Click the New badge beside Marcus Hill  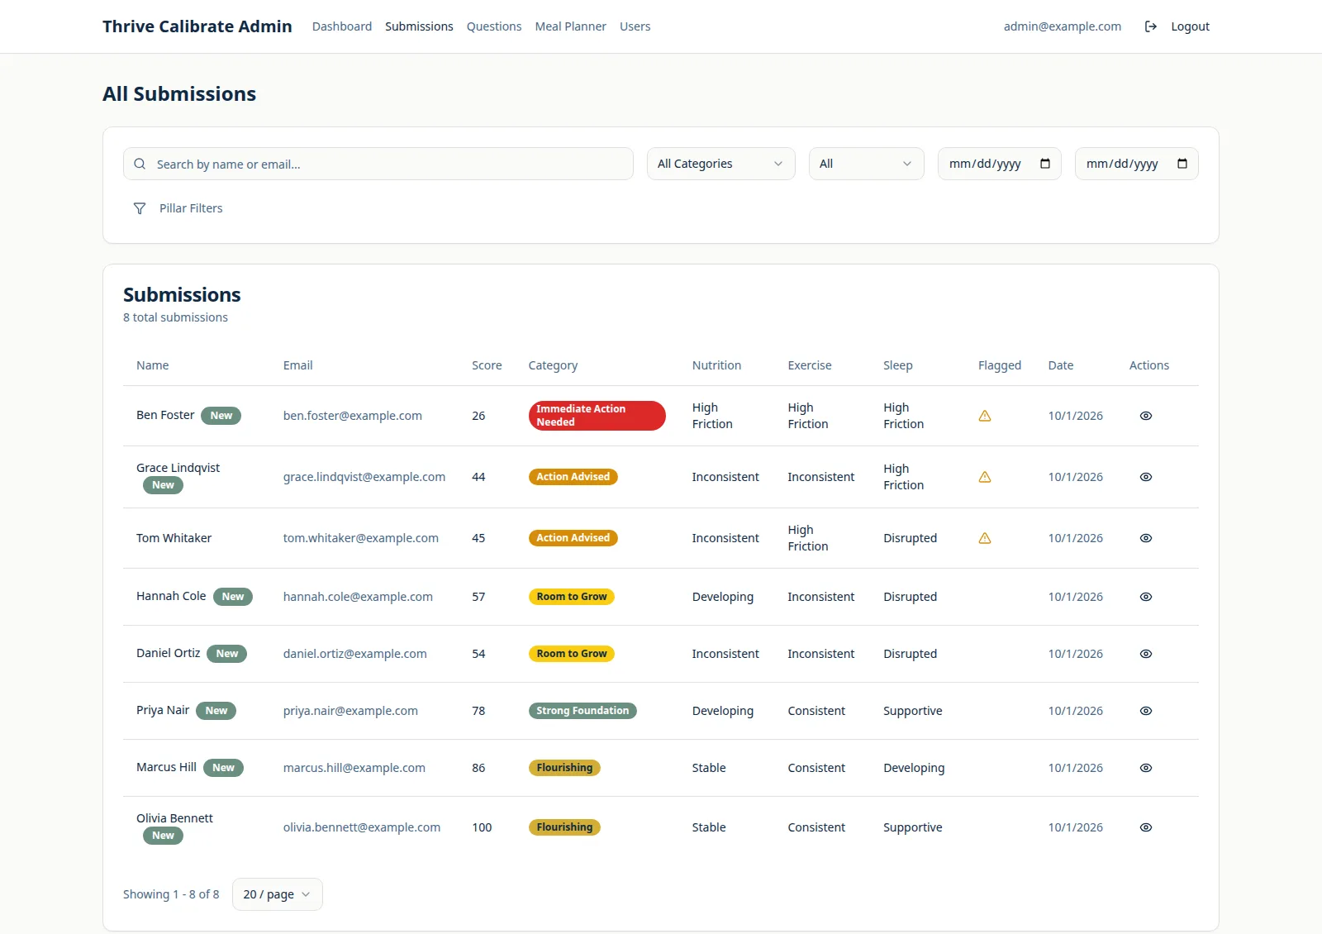(x=223, y=768)
